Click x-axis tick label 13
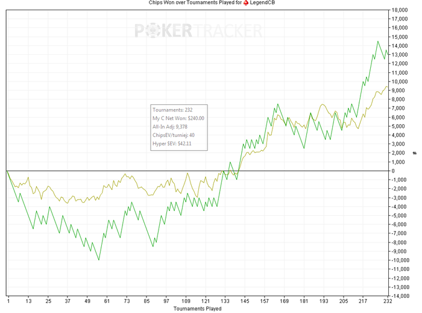Viewport: 422px width, 313px height. pyautogui.click(x=28, y=301)
